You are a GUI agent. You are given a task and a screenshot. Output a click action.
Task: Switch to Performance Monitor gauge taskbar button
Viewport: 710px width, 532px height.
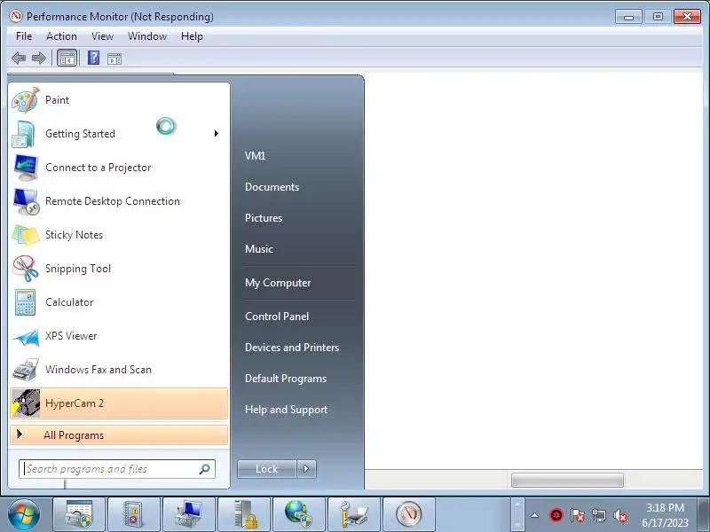(409, 514)
